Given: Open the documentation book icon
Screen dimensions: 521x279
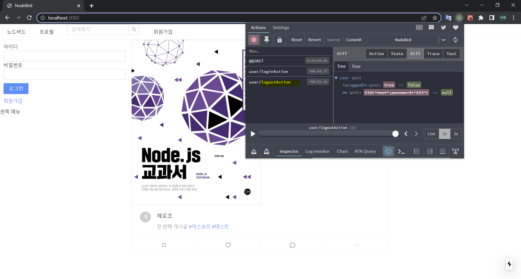Looking at the screenshot, I should pyautogui.click(x=419, y=27).
